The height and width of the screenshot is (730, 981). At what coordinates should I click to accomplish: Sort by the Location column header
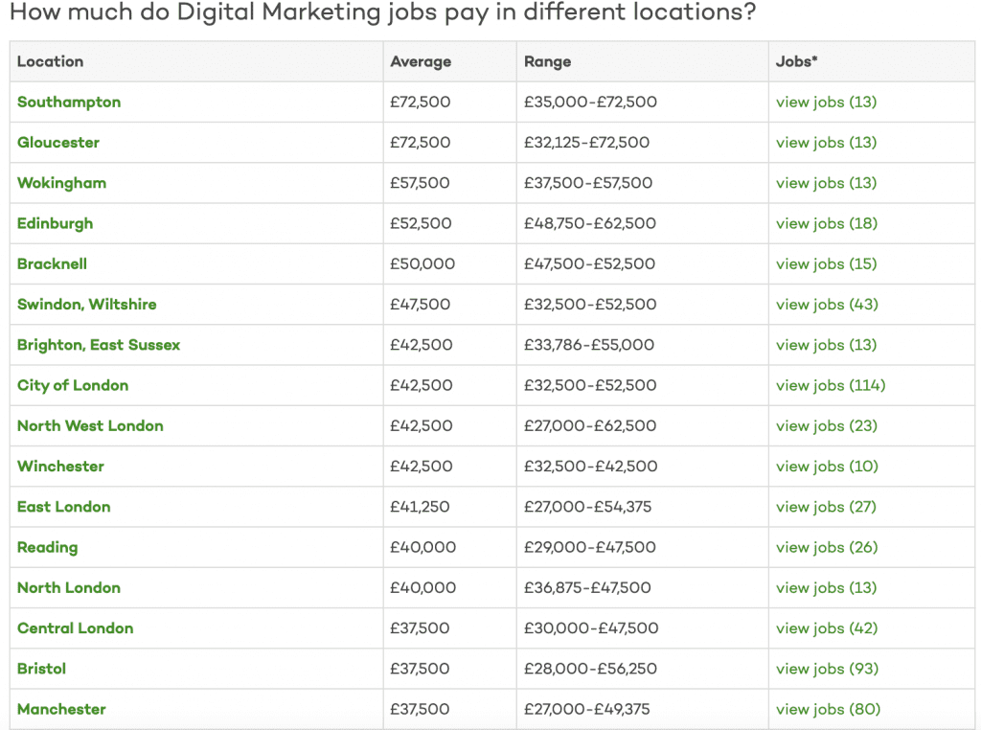[x=50, y=60]
